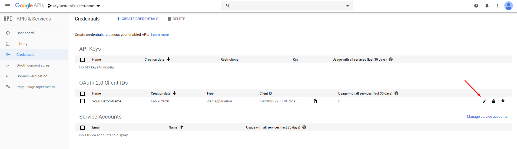Click the Page usage agreements icon
Screen dimensions: 517x149
[x=8, y=87]
